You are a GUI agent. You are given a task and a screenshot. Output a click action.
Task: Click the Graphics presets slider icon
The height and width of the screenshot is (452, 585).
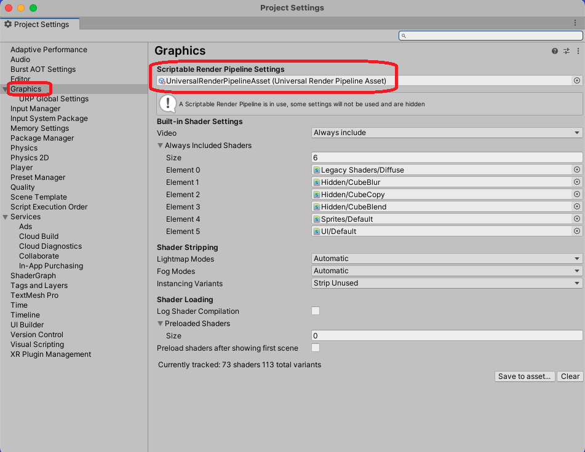pos(566,52)
